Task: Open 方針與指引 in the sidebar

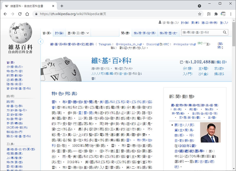Action: click(x=17, y=110)
